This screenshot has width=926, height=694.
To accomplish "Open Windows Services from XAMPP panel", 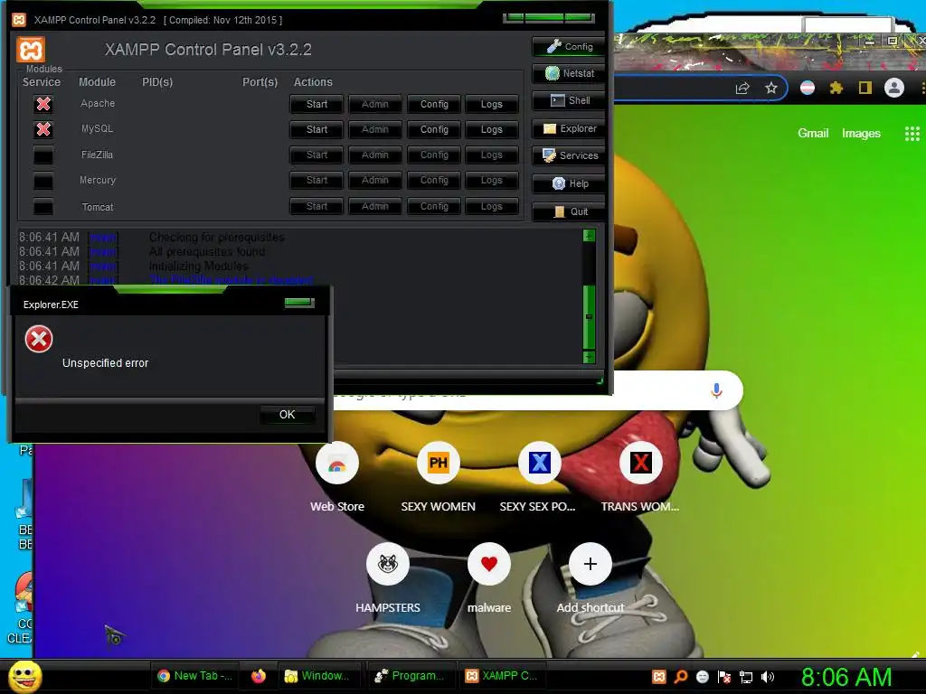I will click(x=569, y=155).
